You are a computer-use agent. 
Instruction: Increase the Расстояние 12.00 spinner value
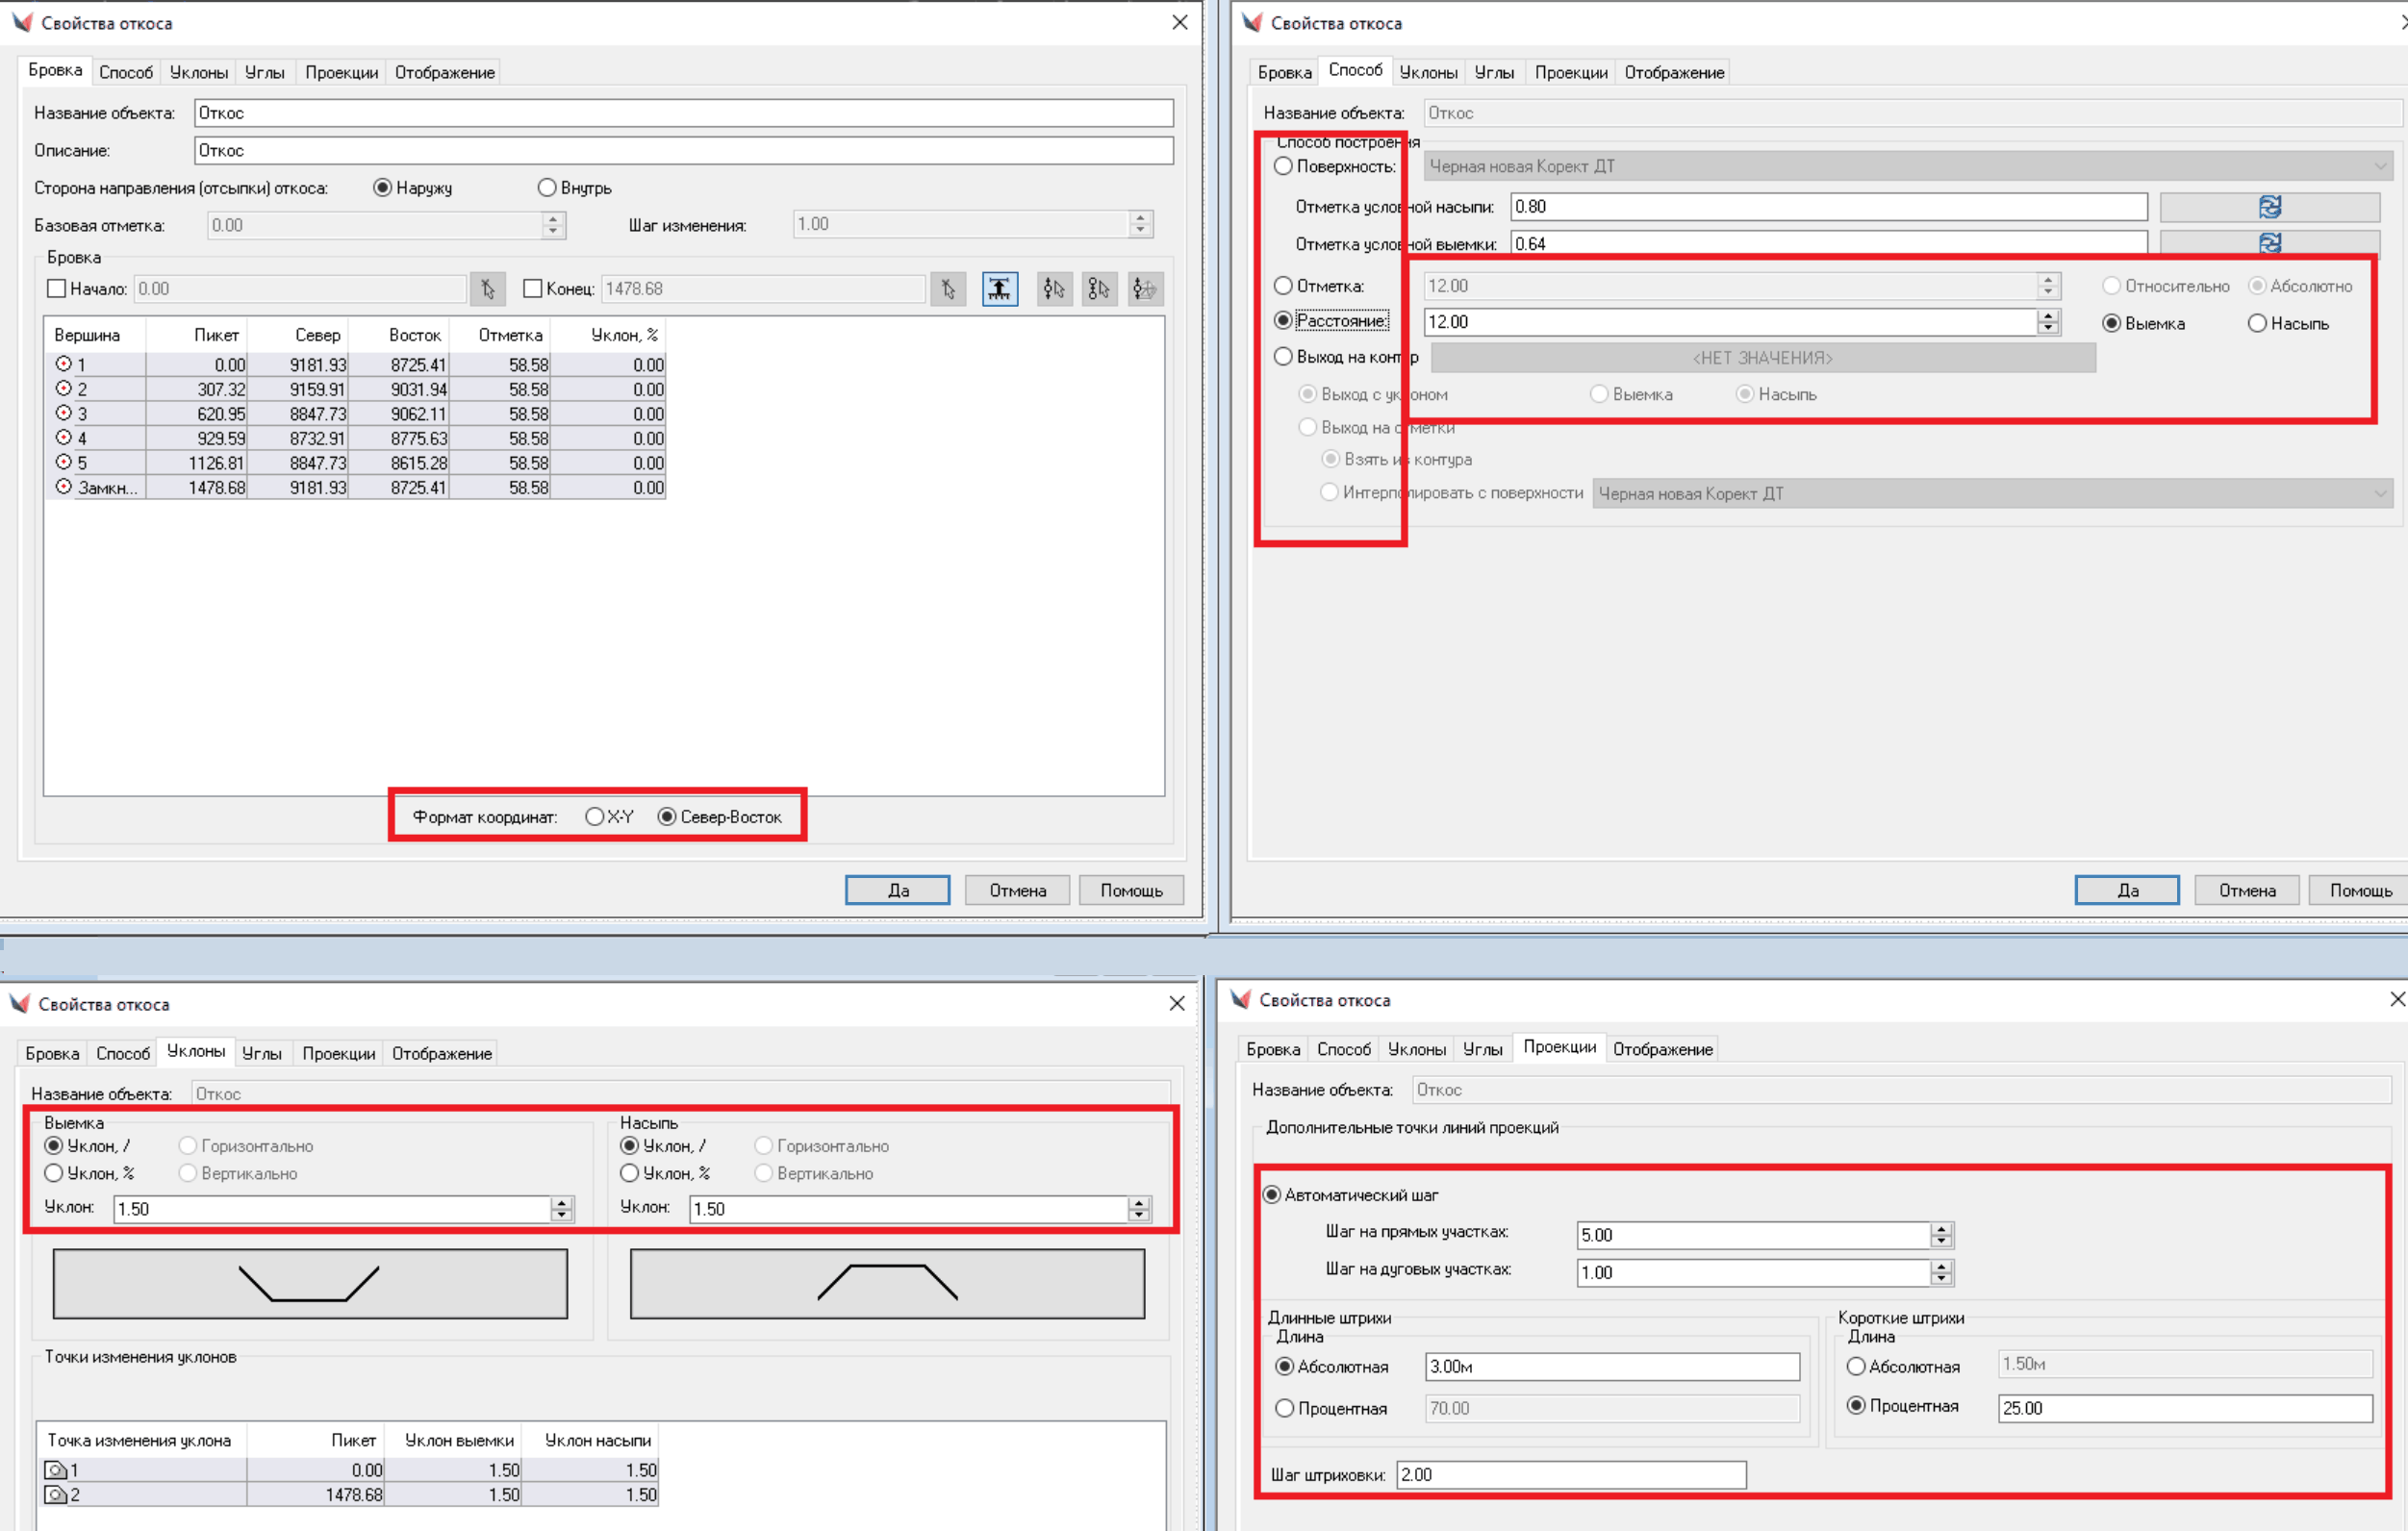coord(2047,314)
